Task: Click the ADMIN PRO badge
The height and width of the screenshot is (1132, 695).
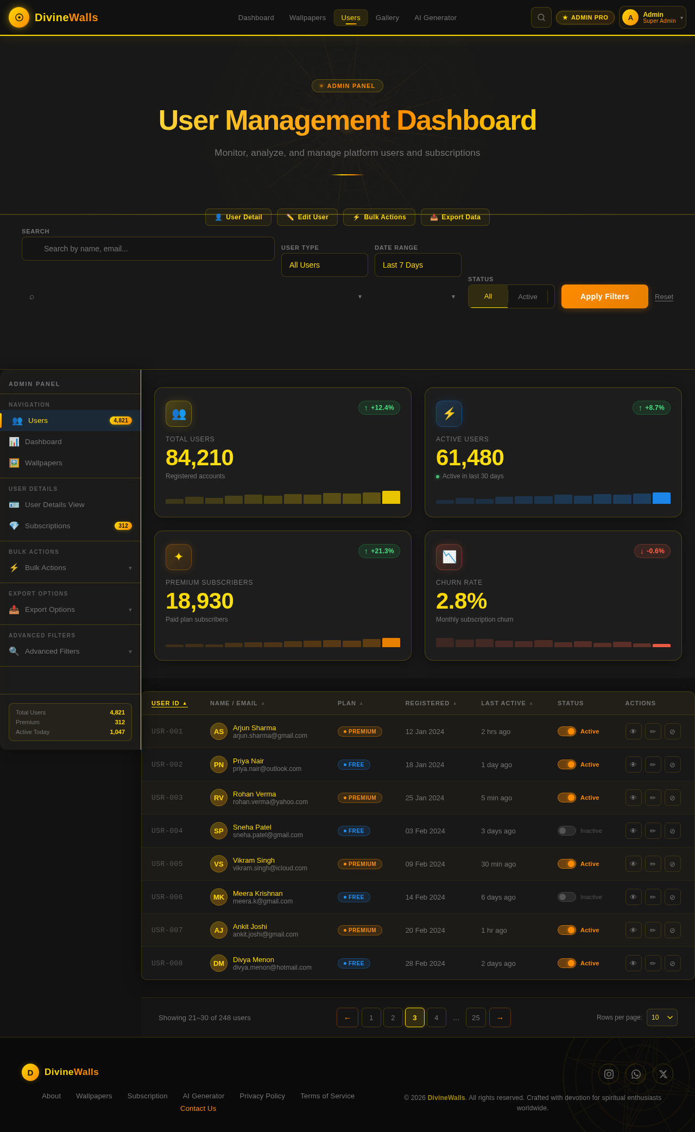Action: pyautogui.click(x=585, y=17)
